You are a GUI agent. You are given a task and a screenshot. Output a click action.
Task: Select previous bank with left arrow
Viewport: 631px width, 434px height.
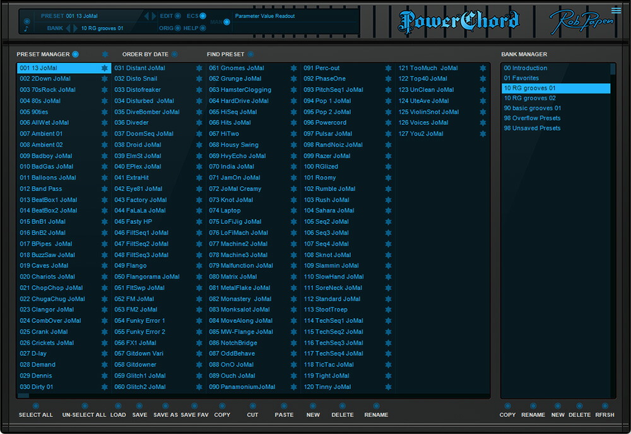point(68,28)
